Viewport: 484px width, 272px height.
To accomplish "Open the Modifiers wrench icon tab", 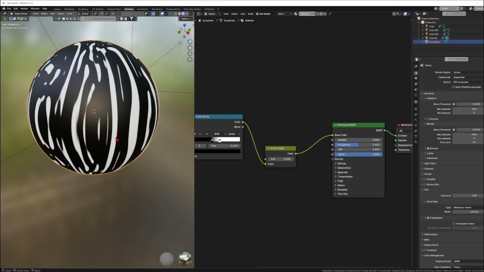I will click(416, 114).
